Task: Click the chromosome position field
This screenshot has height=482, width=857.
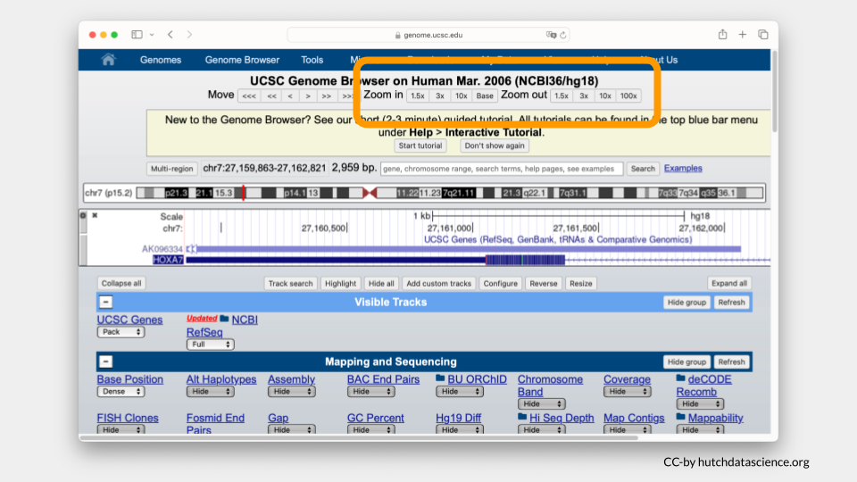Action: 264,169
